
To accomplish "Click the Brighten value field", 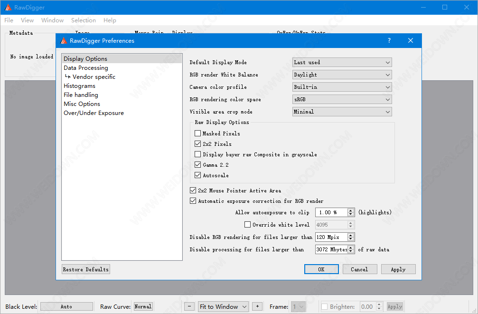I will (x=368, y=306).
